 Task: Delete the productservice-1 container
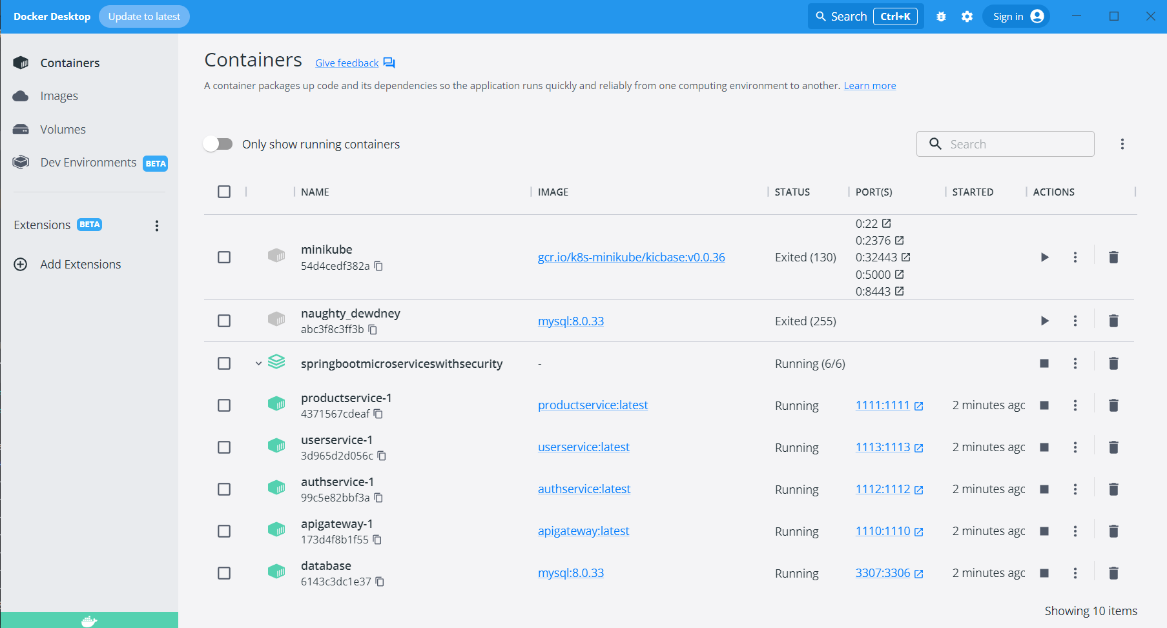click(x=1113, y=405)
